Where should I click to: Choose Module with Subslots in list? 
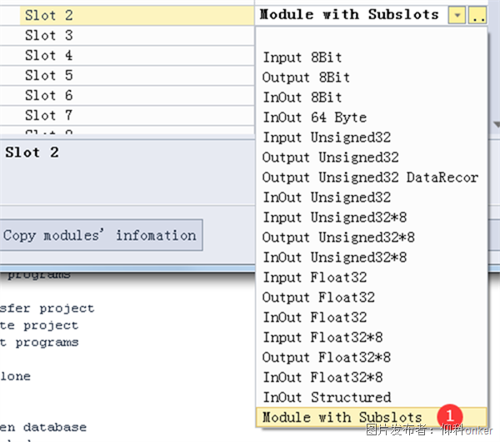(342, 417)
